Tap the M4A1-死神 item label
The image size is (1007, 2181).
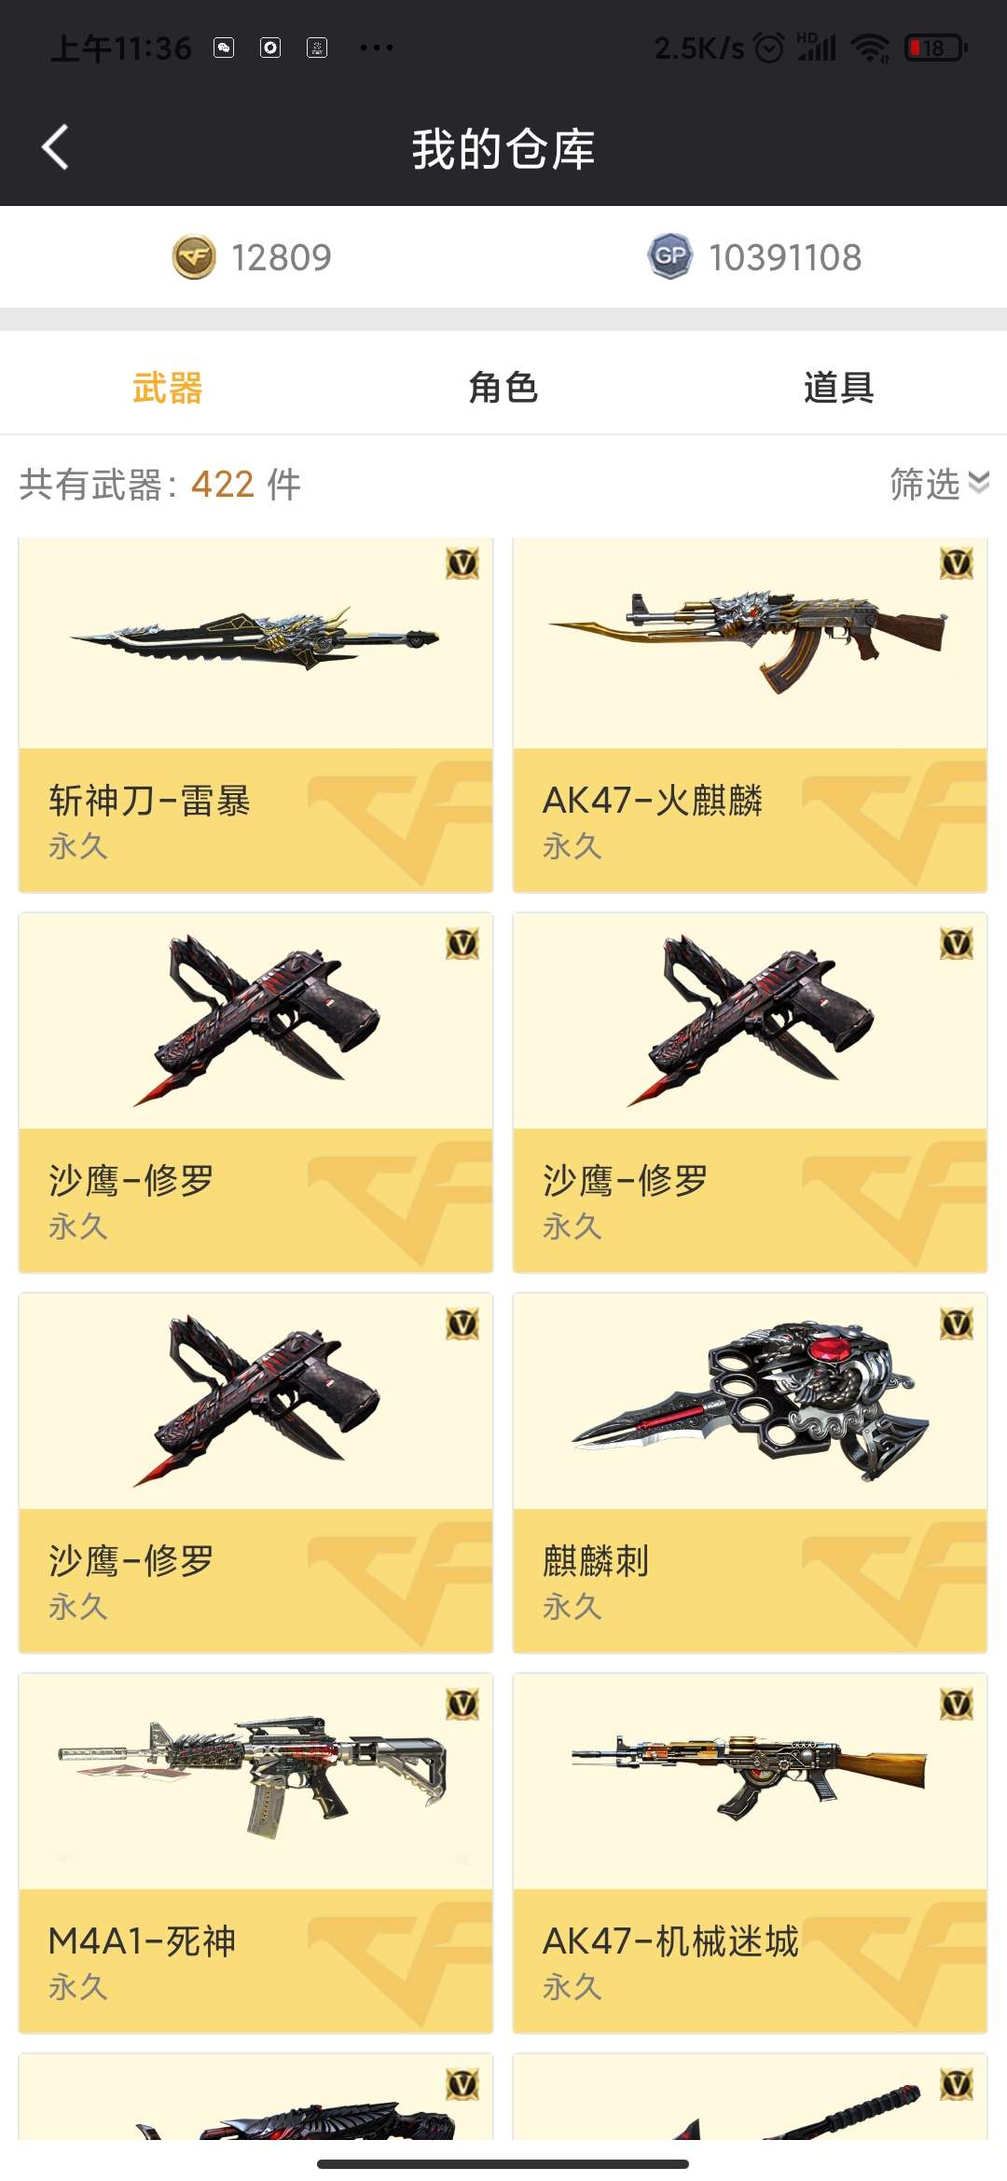pos(142,1941)
